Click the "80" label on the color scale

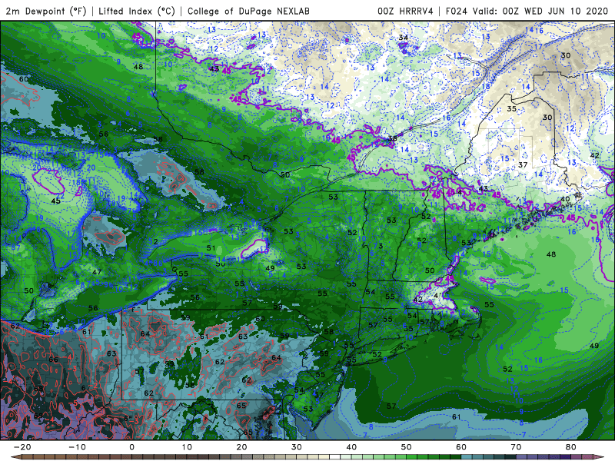(571, 447)
